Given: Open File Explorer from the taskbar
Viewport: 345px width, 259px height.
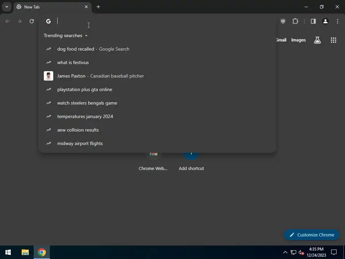Looking at the screenshot, I should [x=25, y=252].
